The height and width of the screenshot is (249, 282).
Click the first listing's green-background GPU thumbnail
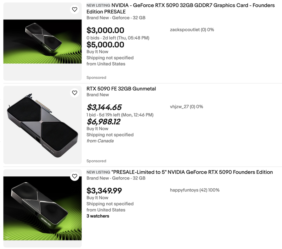pyautogui.click(x=42, y=41)
